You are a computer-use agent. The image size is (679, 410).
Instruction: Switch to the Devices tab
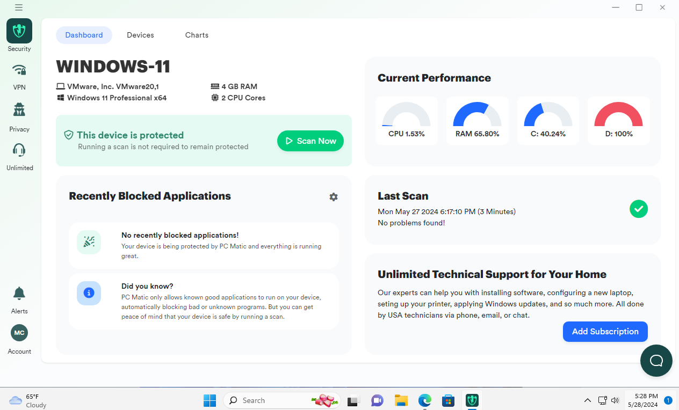coord(140,35)
